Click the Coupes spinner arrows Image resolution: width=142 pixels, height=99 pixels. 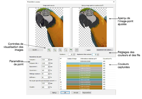(49, 87)
